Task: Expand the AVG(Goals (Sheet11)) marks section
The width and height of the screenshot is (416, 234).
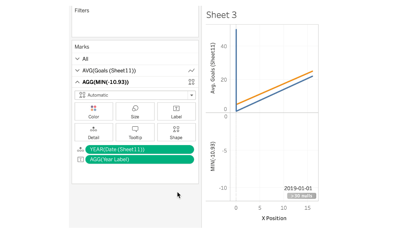Action: click(x=78, y=71)
